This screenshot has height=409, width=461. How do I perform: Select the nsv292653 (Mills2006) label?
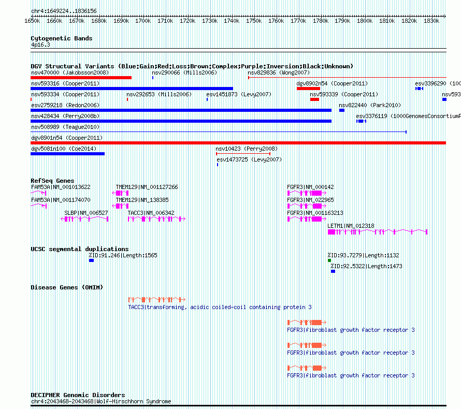pos(159,94)
